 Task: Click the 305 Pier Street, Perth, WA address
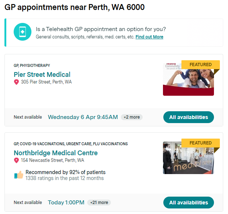(x=47, y=82)
